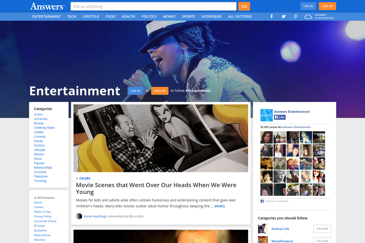
Task: Click the Facebook Like button
Action: pos(280,117)
